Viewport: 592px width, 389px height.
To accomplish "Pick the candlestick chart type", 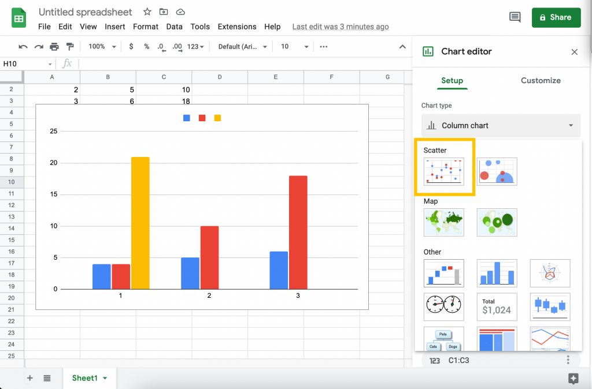I will (x=550, y=306).
